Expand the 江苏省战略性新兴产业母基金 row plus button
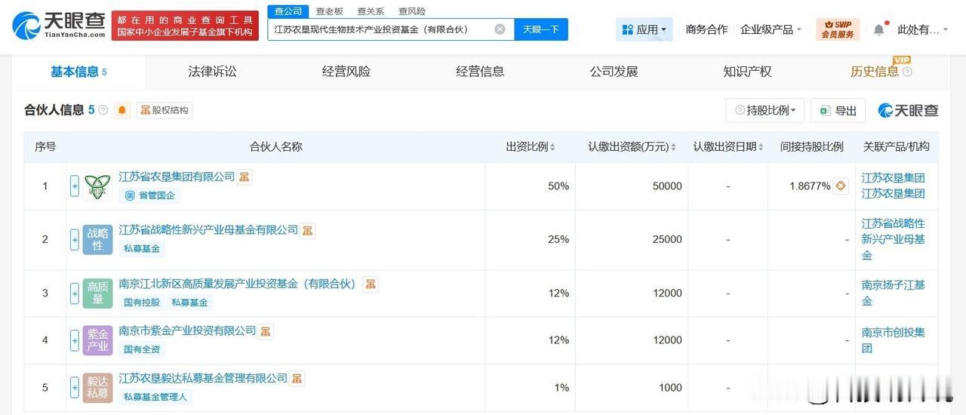Screen dimensions: 966x415 [75, 239]
